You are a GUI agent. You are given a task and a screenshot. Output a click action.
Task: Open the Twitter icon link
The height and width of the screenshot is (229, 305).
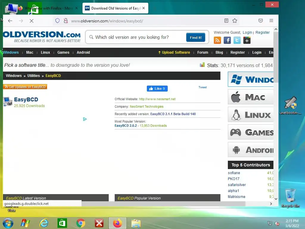click(237, 40)
